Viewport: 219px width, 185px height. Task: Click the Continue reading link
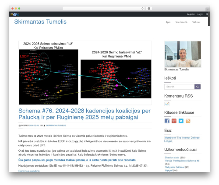(x=29, y=171)
